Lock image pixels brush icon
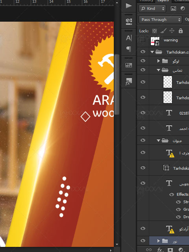 (x=163, y=31)
